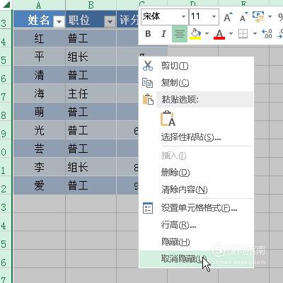The height and width of the screenshot is (283, 283).
Task: Expand accounting format dropdown arrow
Action: point(270,16)
